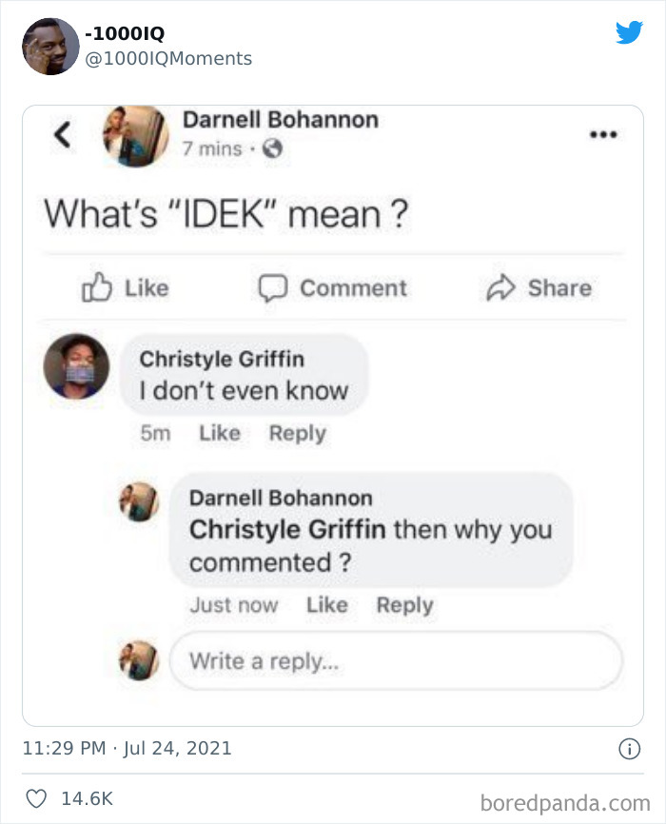Click Darnell Bohannon's name on the post
Viewport: 666px width, 824px height.
coord(278,120)
